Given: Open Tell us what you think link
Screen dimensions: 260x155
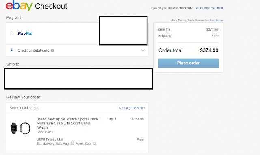Looking at the screenshot, I should click(x=209, y=8).
